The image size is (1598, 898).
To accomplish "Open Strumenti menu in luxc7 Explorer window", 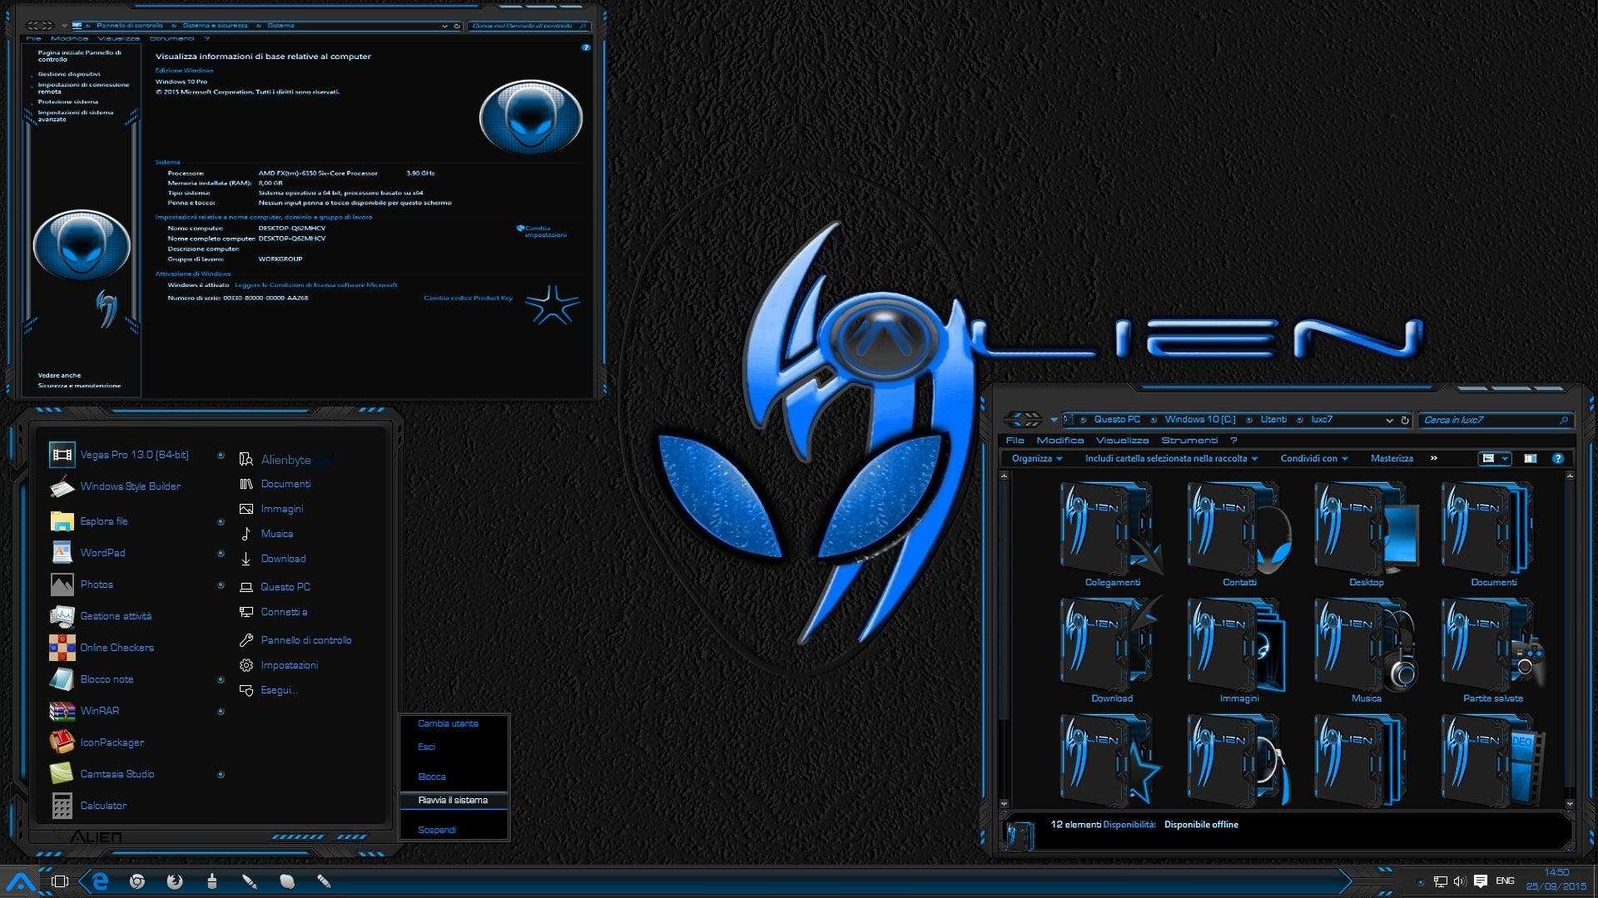I will coord(1189,440).
